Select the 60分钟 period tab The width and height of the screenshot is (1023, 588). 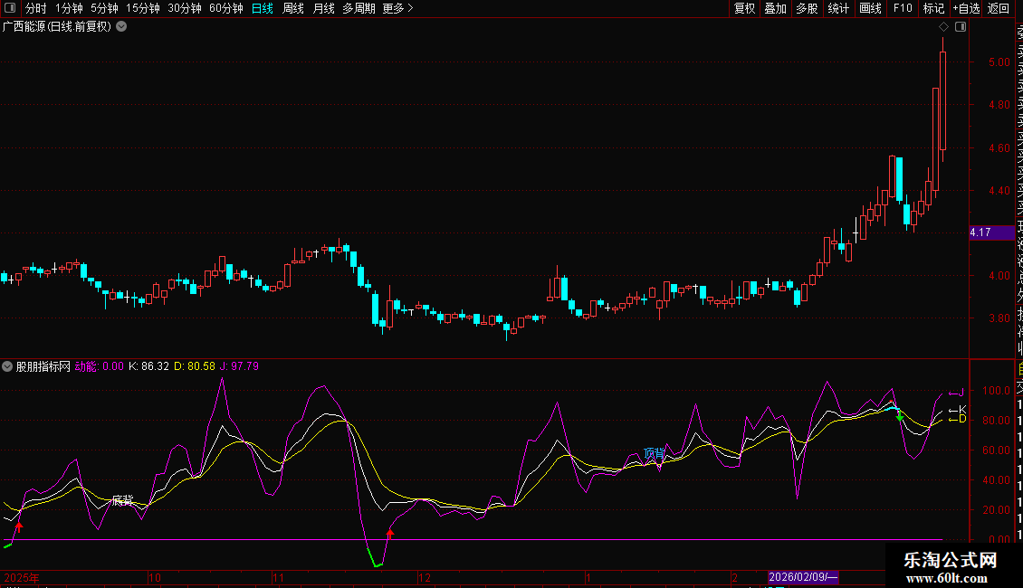(x=225, y=8)
